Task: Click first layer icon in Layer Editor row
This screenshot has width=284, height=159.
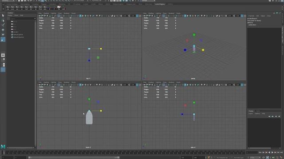Action: point(269,117)
